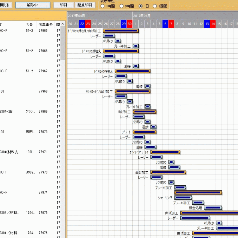238x238 pixels.
Task: Select the ドアロック押さえ/曲げ加工 orange bar
Action: coord(121,31)
